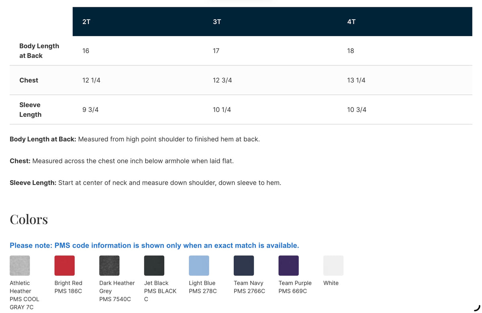Click the loading spinner in bottom corner
482x313 pixels.
[477, 308]
